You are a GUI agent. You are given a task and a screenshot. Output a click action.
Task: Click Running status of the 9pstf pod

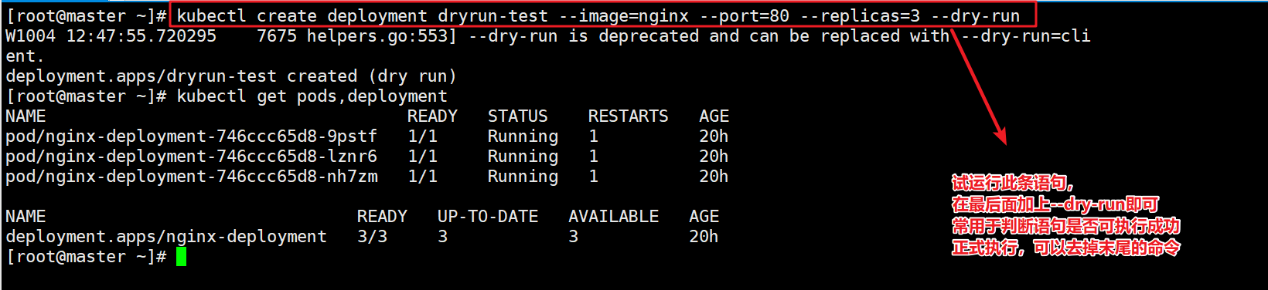click(x=523, y=137)
